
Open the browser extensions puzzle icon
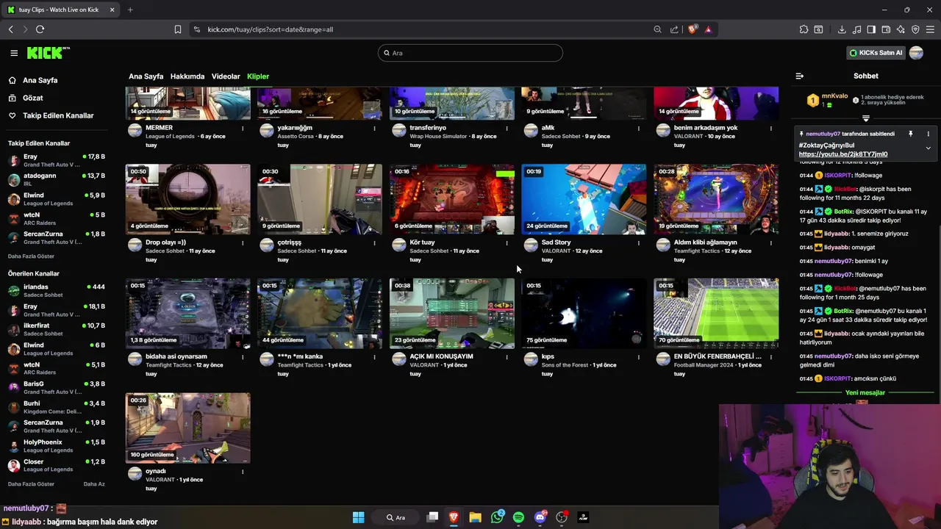(x=804, y=29)
